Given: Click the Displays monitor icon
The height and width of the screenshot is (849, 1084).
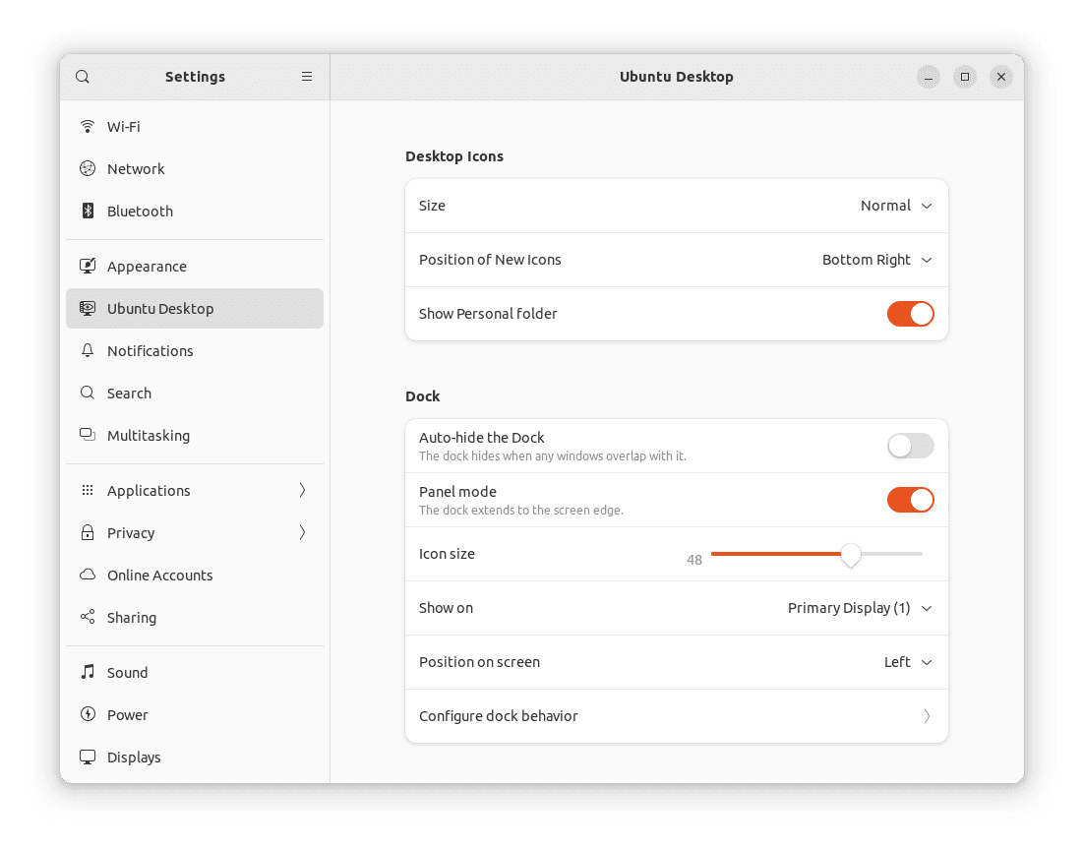Looking at the screenshot, I should pyautogui.click(x=88, y=758).
